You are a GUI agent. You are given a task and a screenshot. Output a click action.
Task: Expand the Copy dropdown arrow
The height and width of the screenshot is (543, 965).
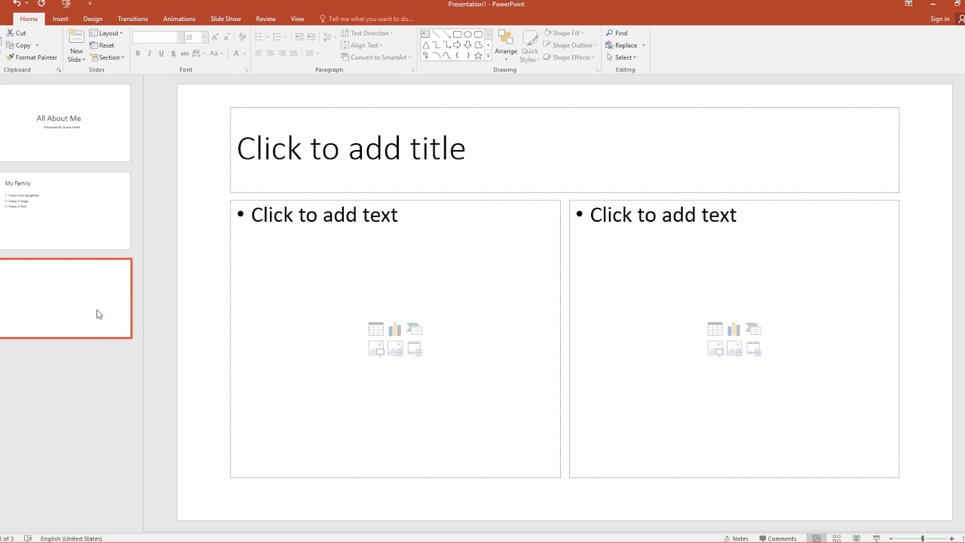coord(37,45)
